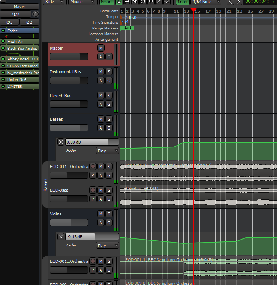277x285 pixels.
Task: Open the 1/64 Note grid dropdown
Action: pyautogui.click(x=206, y=2)
